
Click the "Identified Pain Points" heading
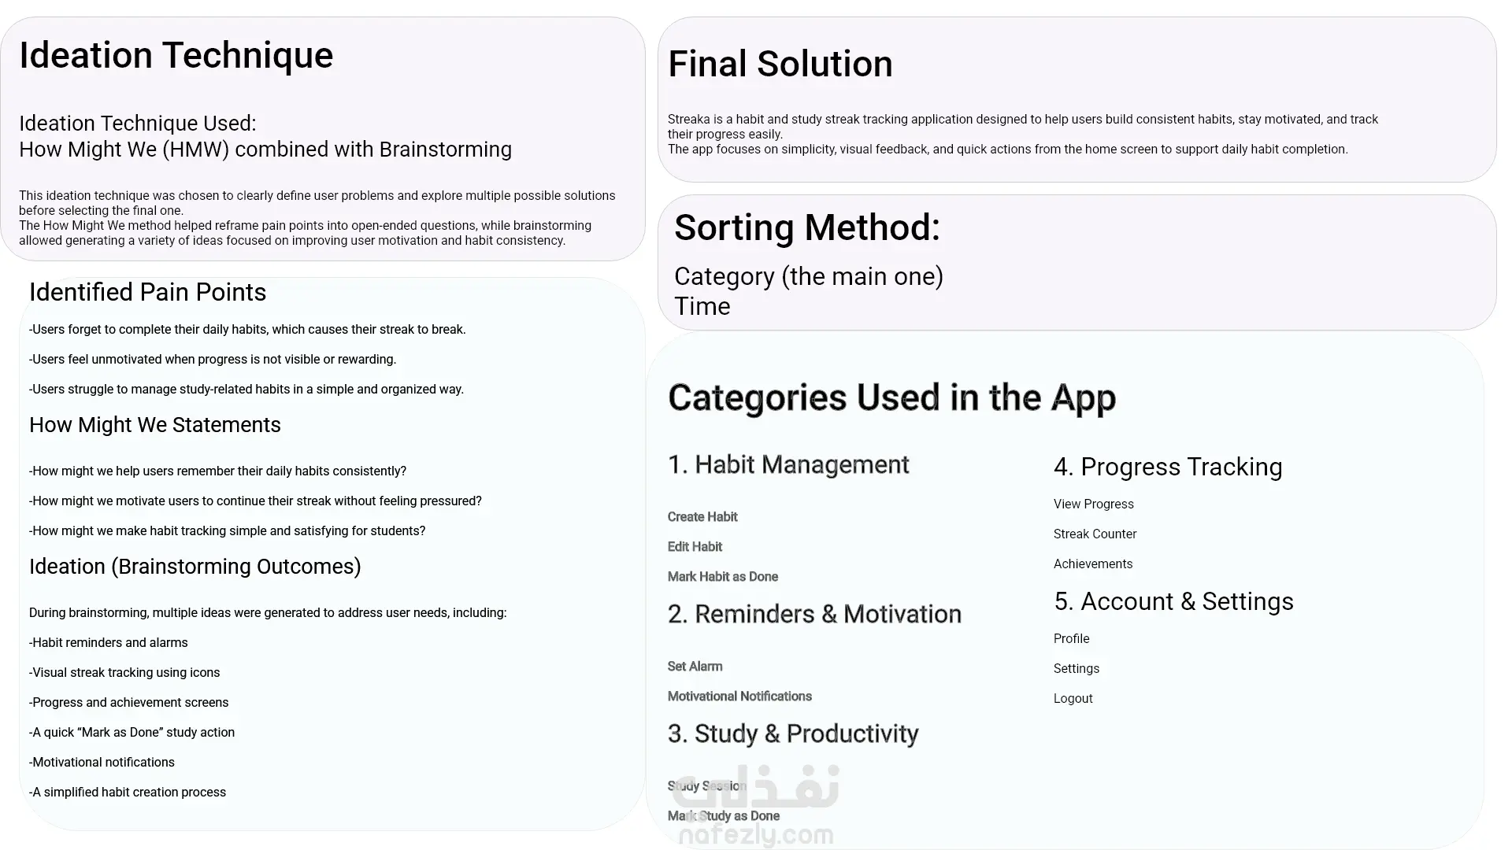[147, 293]
